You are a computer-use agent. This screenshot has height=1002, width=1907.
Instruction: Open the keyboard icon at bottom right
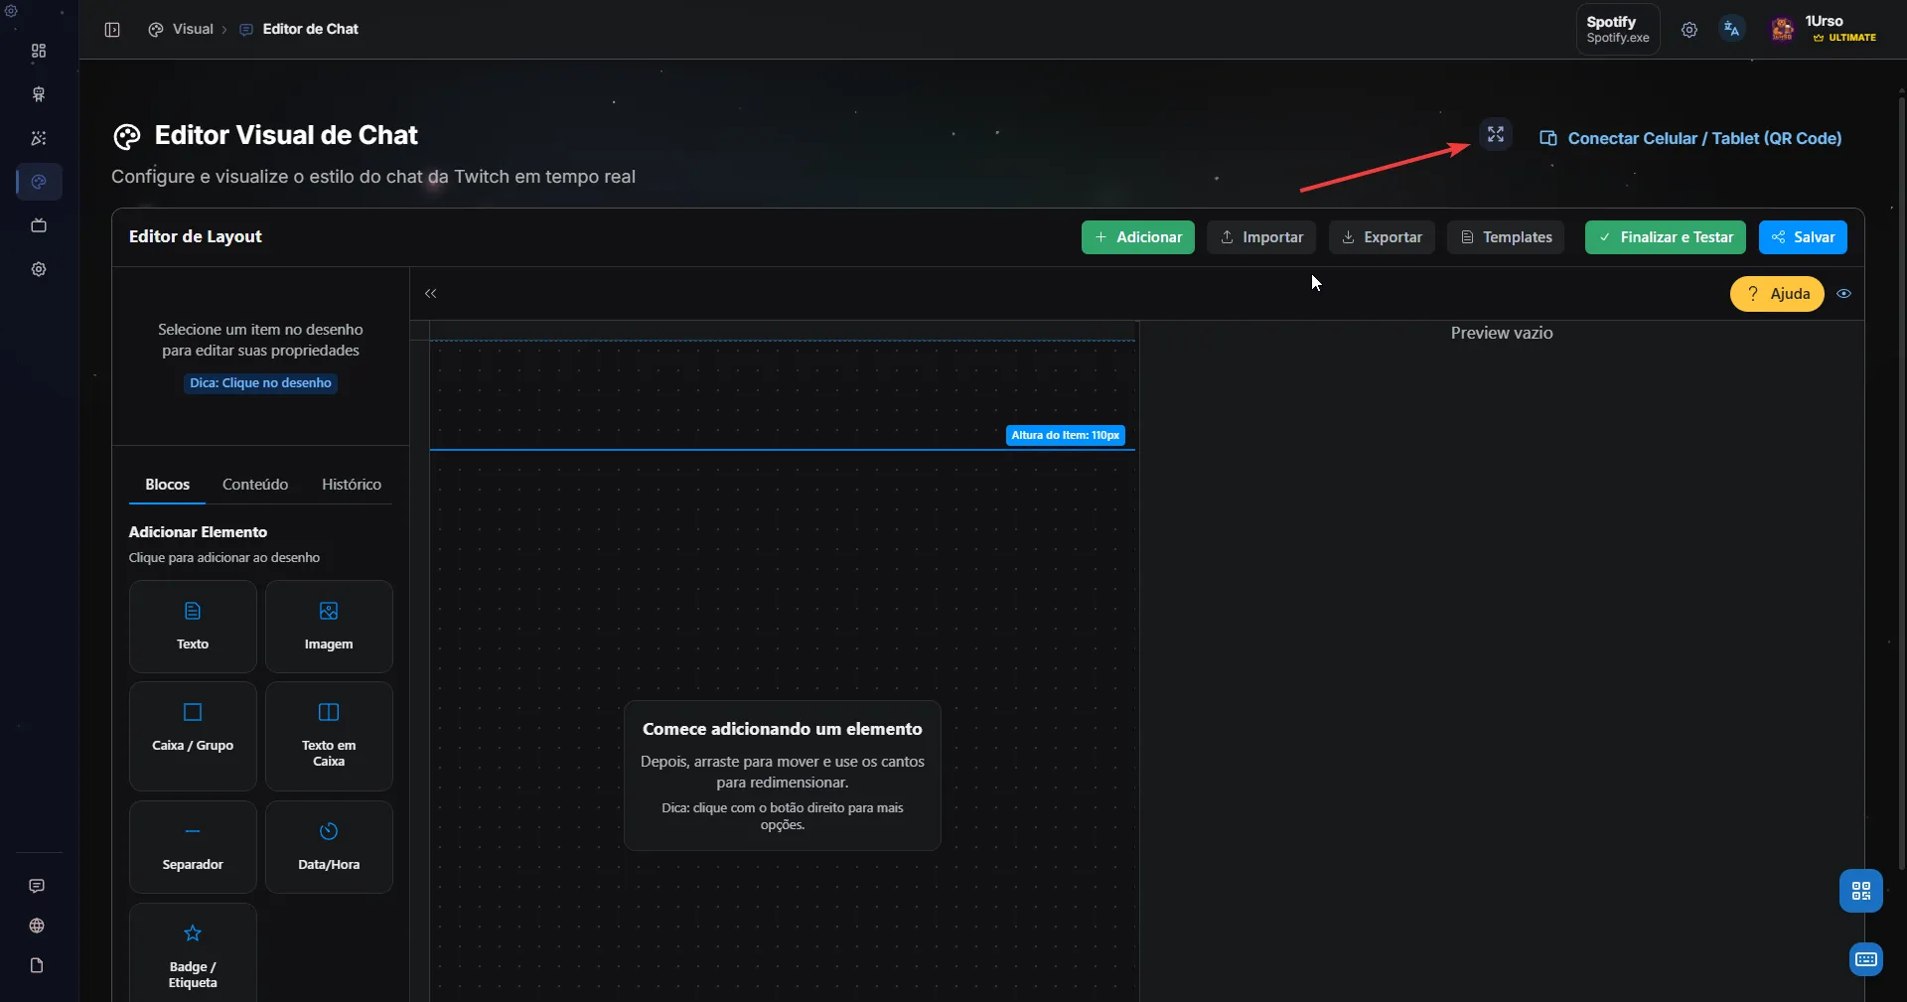click(x=1866, y=960)
